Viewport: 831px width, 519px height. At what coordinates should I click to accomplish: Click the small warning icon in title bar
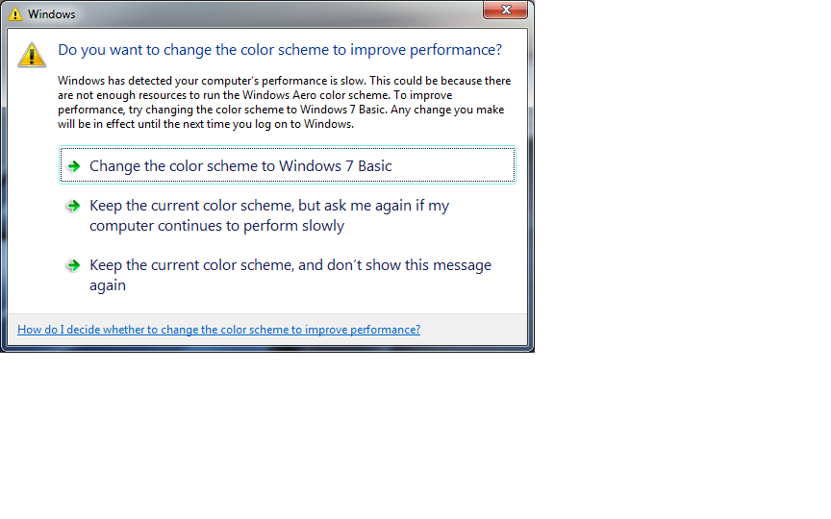(15, 14)
